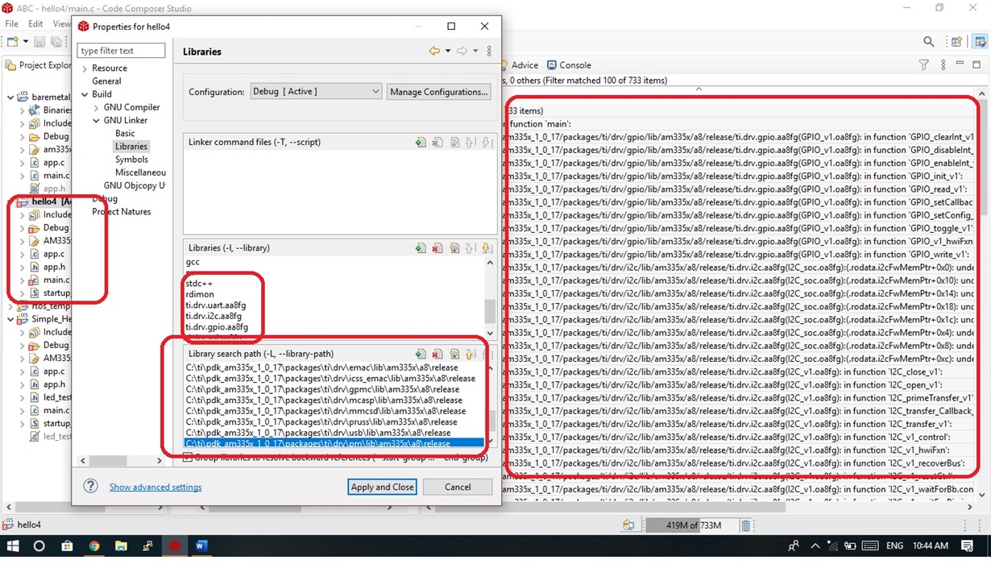Click Manage Configurations button
The width and height of the screenshot is (991, 585).
pos(438,92)
